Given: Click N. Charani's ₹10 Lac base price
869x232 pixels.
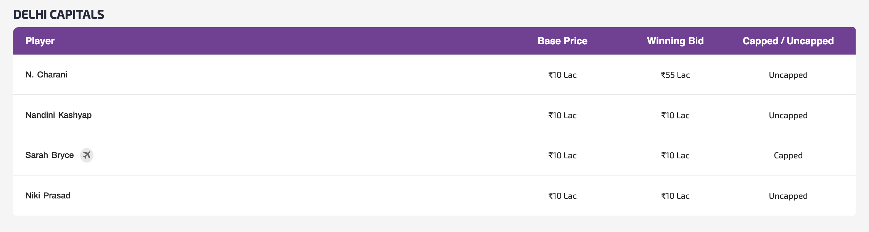Looking at the screenshot, I should point(562,75).
